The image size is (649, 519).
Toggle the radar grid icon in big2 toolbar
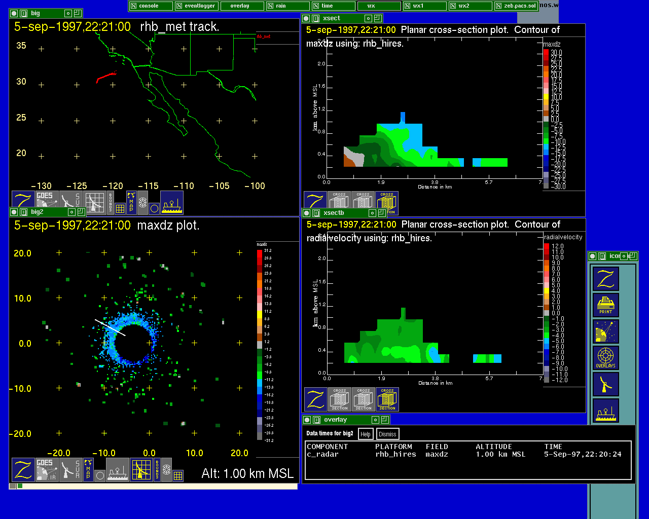141,469
